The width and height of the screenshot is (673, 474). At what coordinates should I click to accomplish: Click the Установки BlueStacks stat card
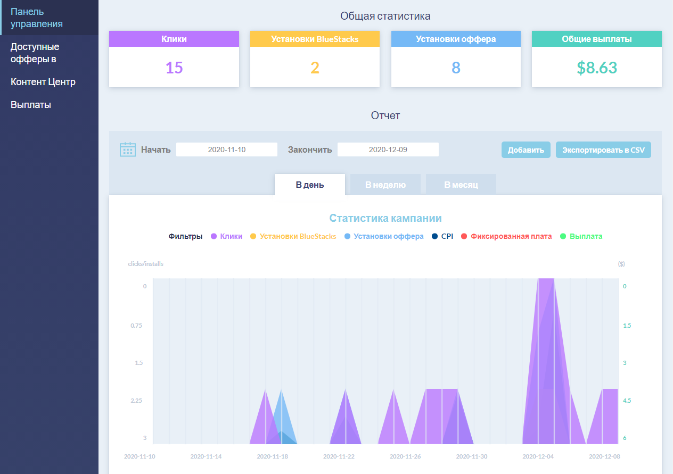pos(315,59)
